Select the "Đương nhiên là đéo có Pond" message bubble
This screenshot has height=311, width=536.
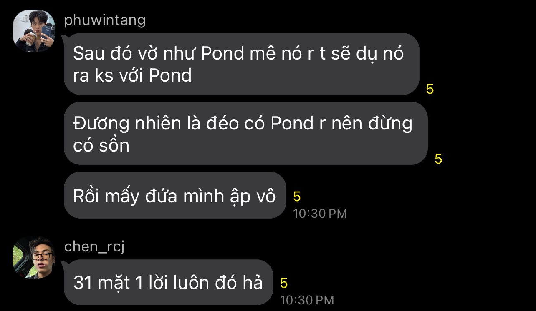245,133
